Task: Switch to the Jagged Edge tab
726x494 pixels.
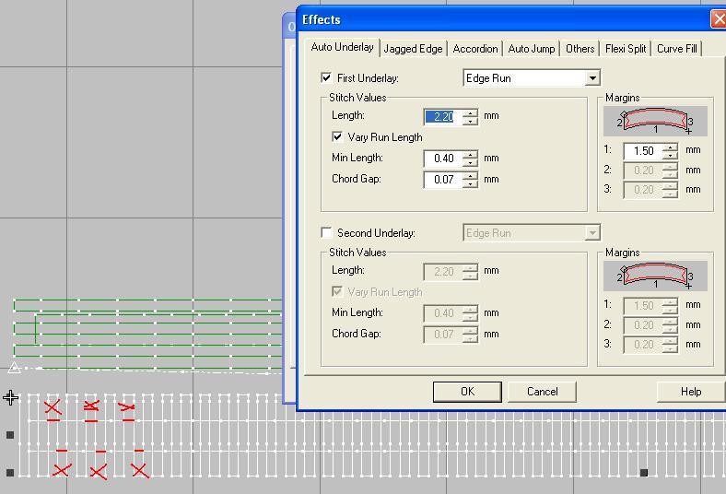Action: pyautogui.click(x=413, y=49)
